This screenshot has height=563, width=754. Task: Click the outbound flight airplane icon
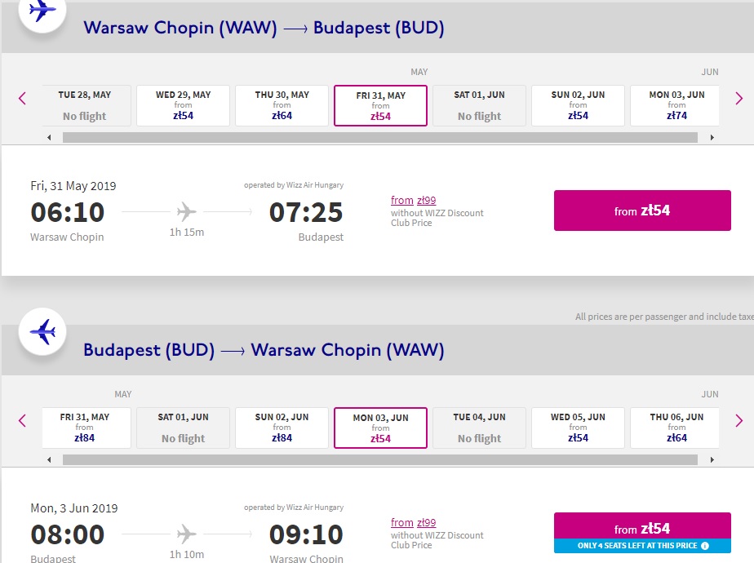[x=42, y=11]
